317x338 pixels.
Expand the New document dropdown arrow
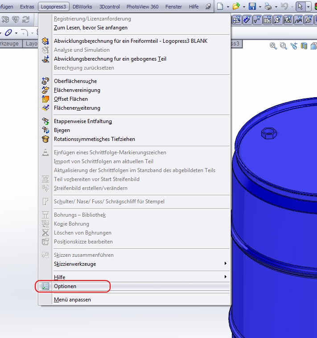coord(228,7)
